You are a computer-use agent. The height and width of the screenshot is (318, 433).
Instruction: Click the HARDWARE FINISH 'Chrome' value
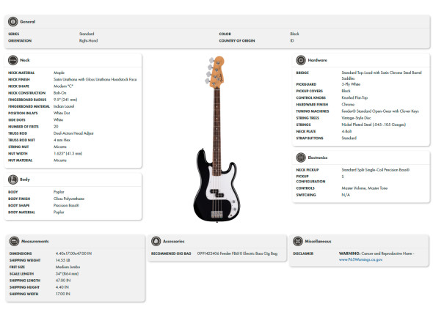coord(348,105)
